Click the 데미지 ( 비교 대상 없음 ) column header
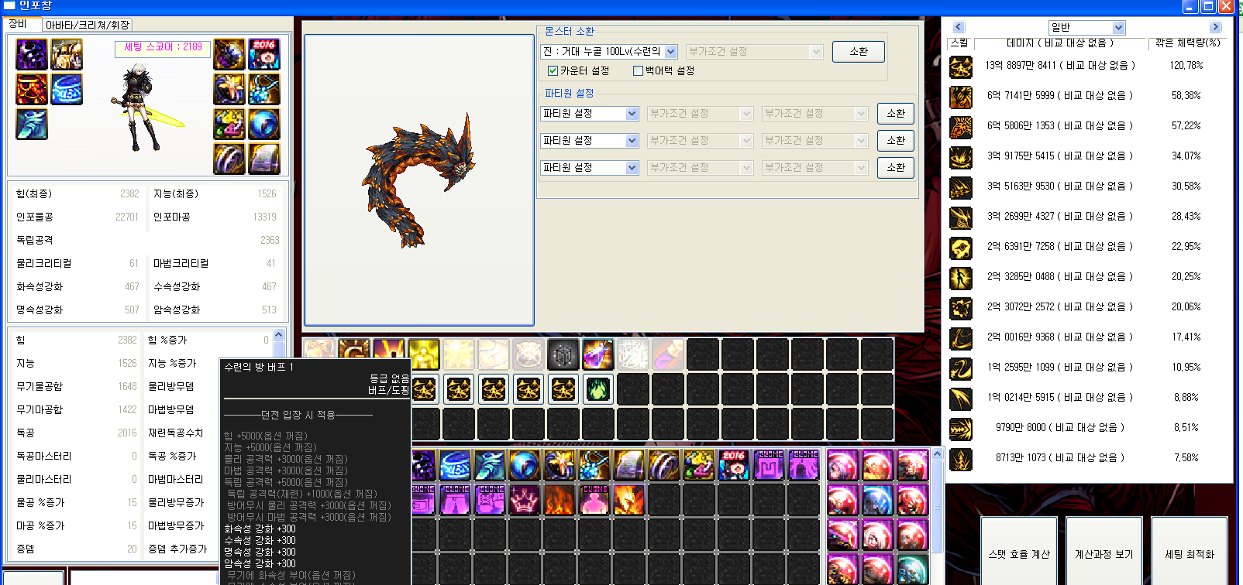Viewport: 1243px width, 585px height. click(1059, 43)
